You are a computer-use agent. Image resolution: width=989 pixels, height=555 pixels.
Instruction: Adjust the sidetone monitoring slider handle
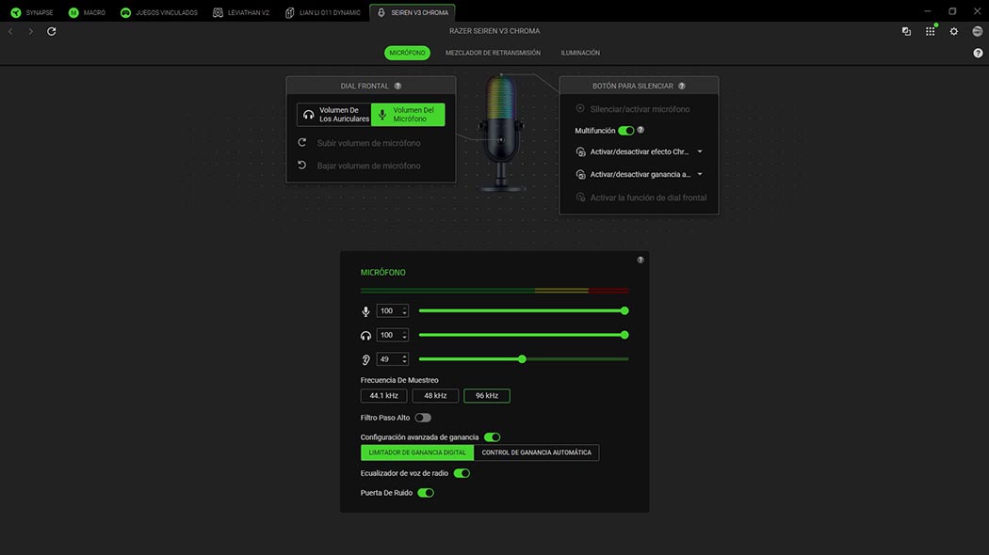[x=522, y=358]
